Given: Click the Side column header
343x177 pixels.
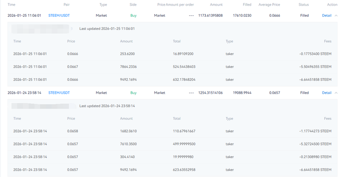Looking at the screenshot, I should (x=133, y=4).
